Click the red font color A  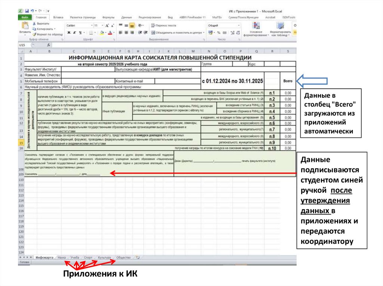(110, 33)
